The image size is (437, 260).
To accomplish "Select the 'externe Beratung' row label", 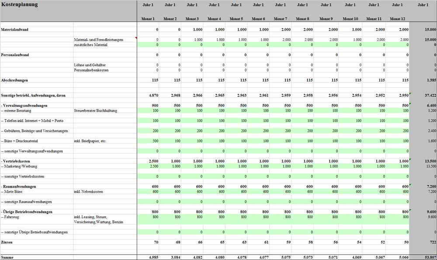I will click(16, 111).
